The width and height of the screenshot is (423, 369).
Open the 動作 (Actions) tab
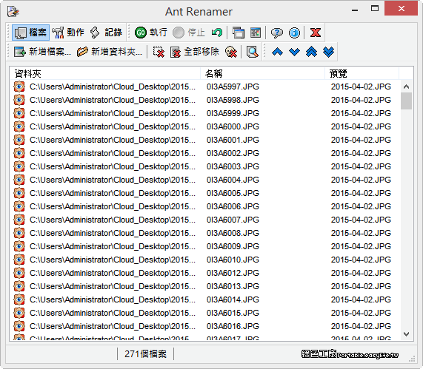68,33
